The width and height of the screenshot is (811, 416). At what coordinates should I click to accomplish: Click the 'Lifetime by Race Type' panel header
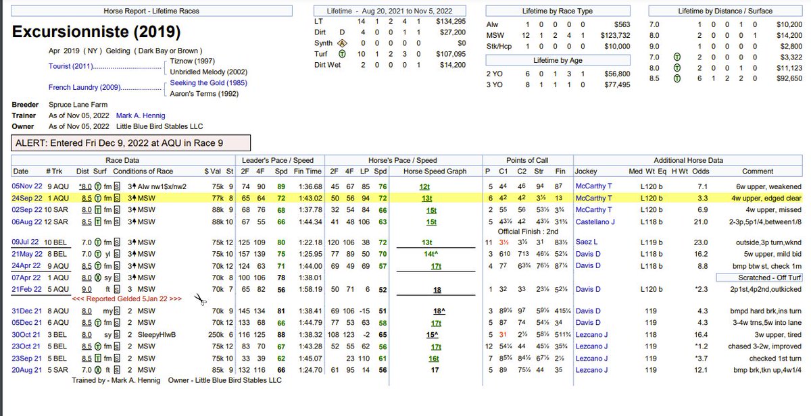click(559, 11)
